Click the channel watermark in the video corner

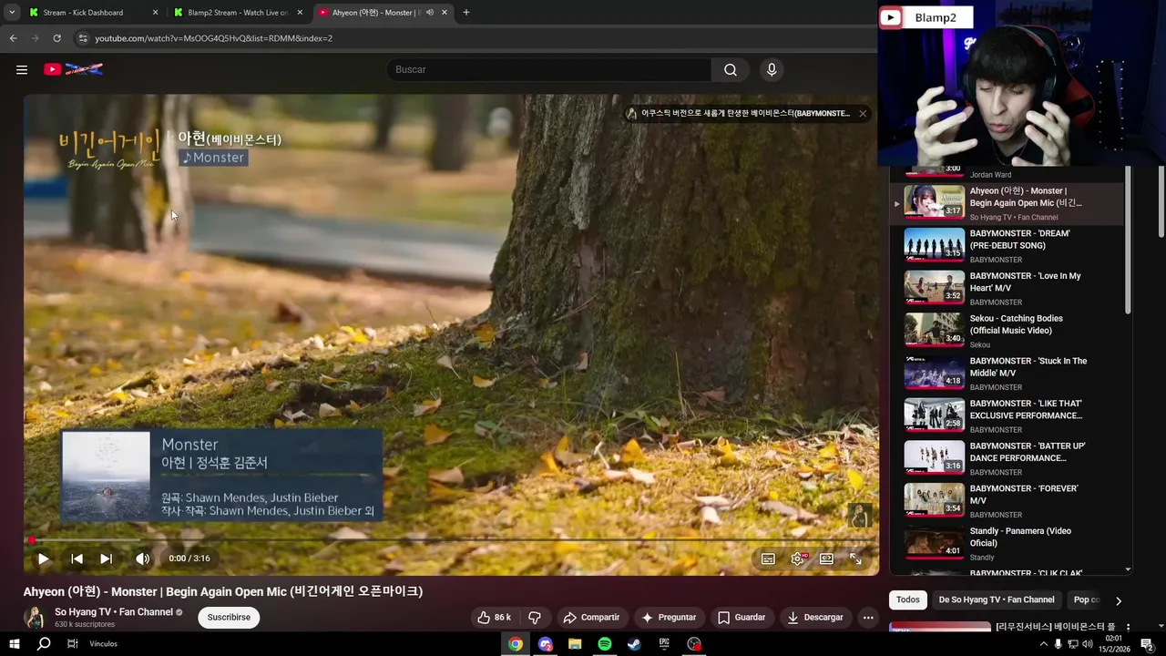pyautogui.click(x=859, y=515)
